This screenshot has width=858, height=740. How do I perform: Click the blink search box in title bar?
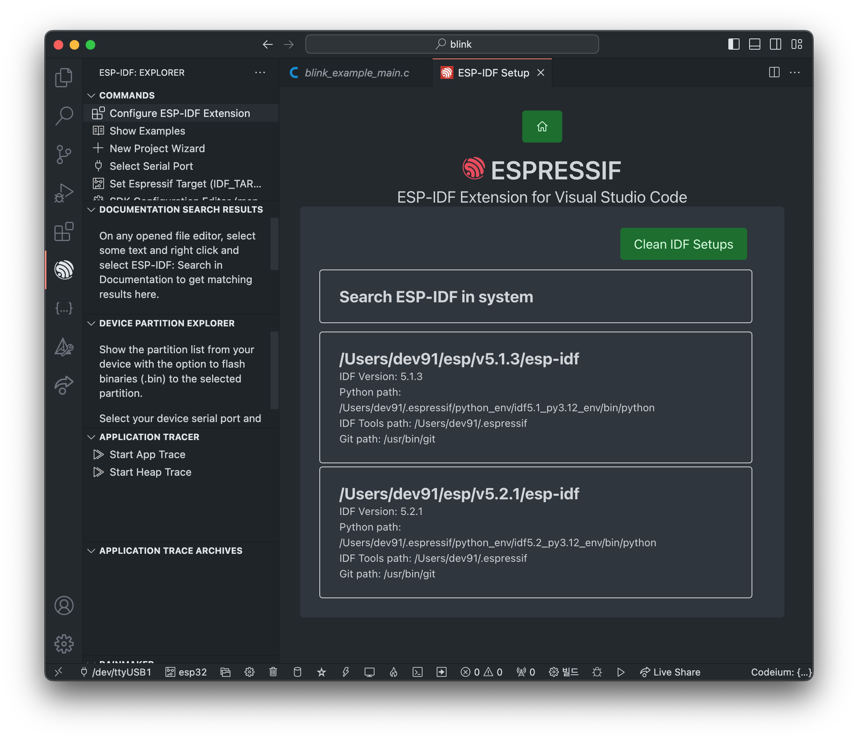pyautogui.click(x=452, y=44)
